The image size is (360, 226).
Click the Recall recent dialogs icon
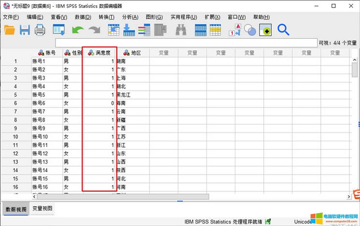point(59,30)
